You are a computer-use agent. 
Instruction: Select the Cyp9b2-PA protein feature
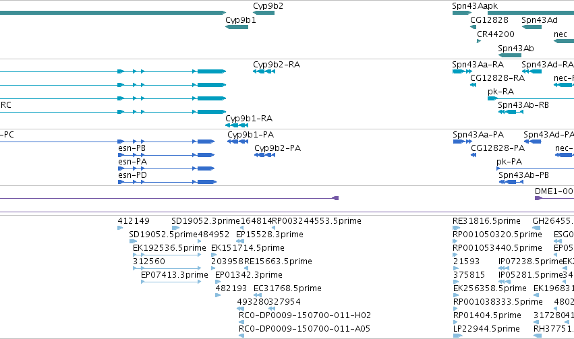click(264, 155)
